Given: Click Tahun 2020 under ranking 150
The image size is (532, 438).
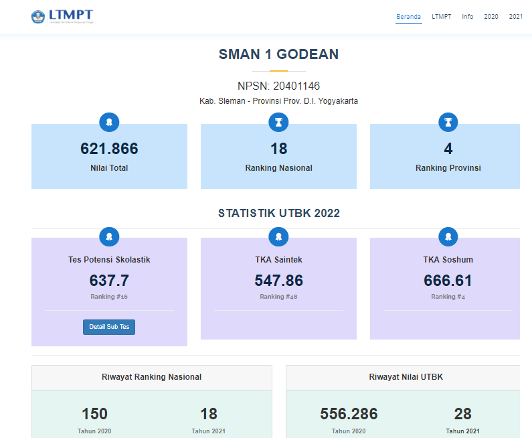Looking at the screenshot, I should (94, 431).
